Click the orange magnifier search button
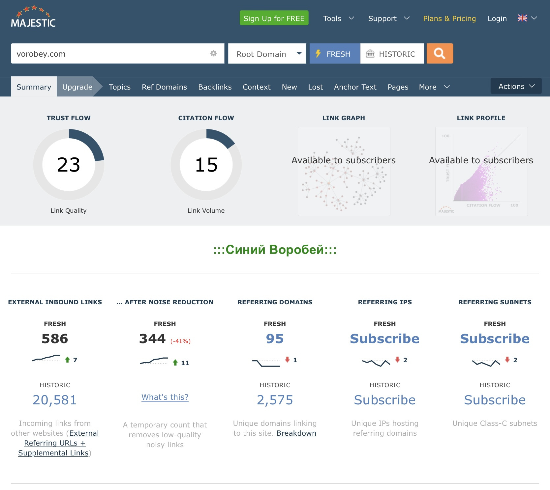 coord(440,53)
